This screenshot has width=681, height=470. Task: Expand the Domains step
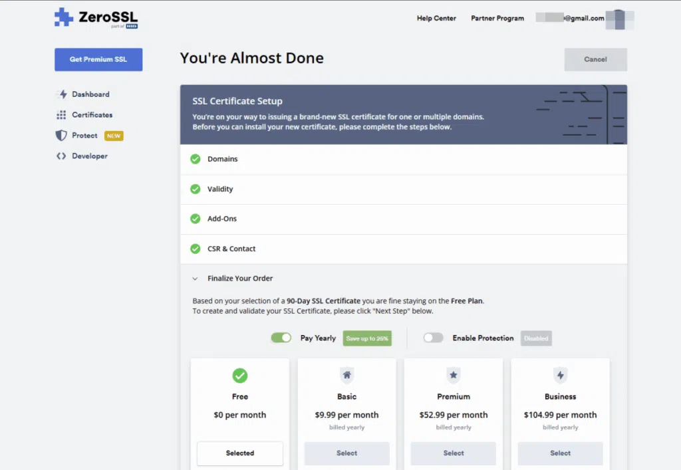click(x=223, y=160)
